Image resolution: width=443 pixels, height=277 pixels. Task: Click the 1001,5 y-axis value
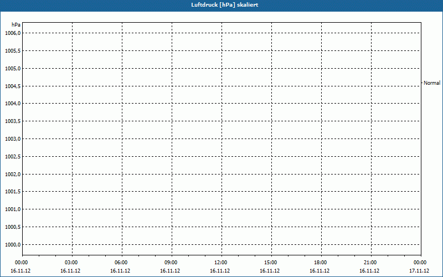[13, 192]
